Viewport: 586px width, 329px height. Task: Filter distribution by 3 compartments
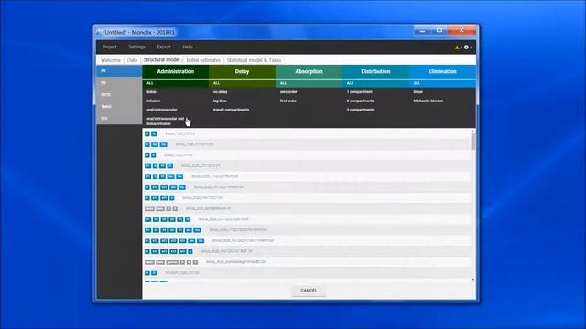click(360, 110)
